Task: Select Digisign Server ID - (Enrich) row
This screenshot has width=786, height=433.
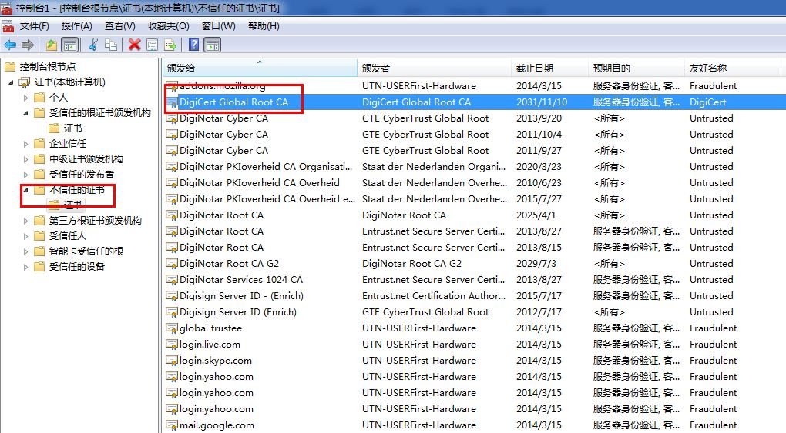Action: 474,296
